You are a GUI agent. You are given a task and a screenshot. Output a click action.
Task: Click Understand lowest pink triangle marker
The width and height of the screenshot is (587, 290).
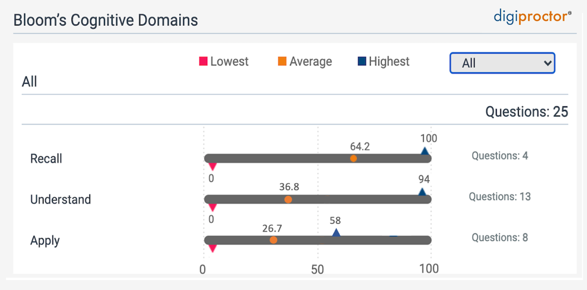(212, 207)
